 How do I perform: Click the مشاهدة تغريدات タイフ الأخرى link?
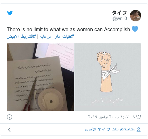click(x=110, y=129)
